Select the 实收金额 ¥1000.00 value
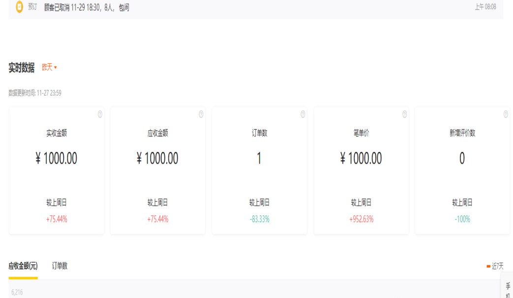Screen dimensions: 513x298 (57, 159)
